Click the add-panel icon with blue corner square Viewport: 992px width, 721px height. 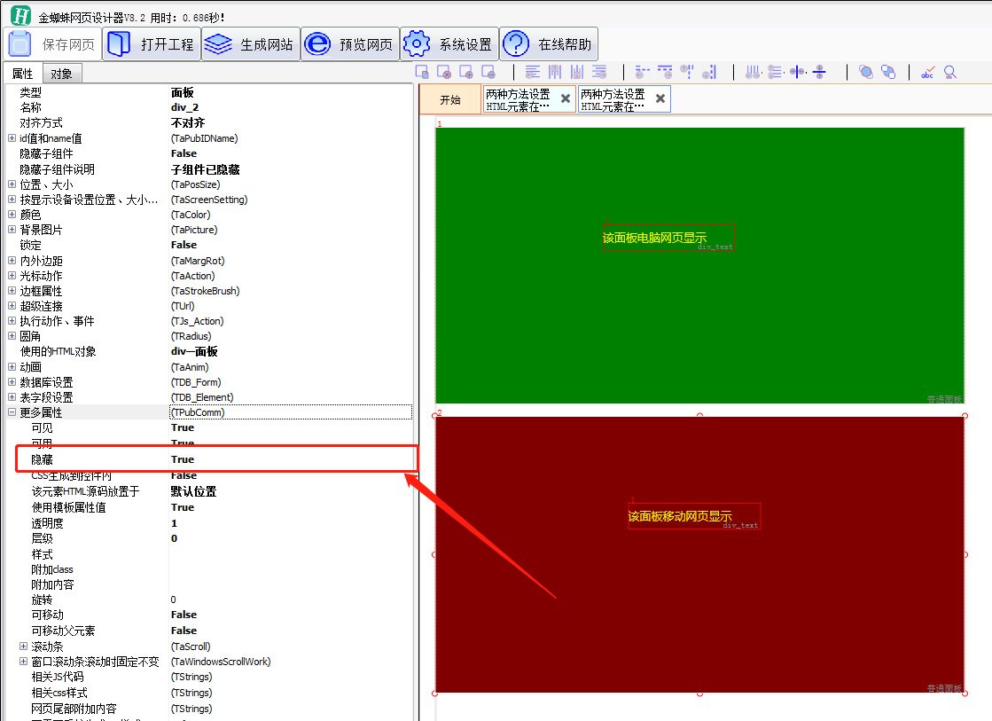click(x=422, y=72)
